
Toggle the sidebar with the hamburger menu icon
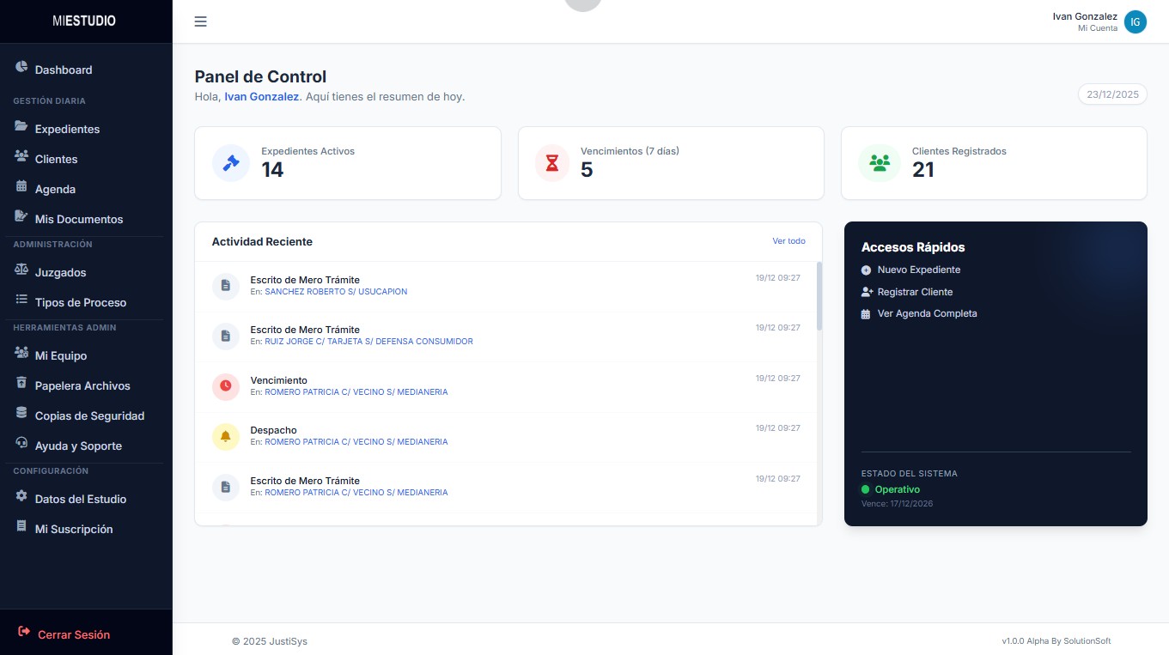point(200,21)
